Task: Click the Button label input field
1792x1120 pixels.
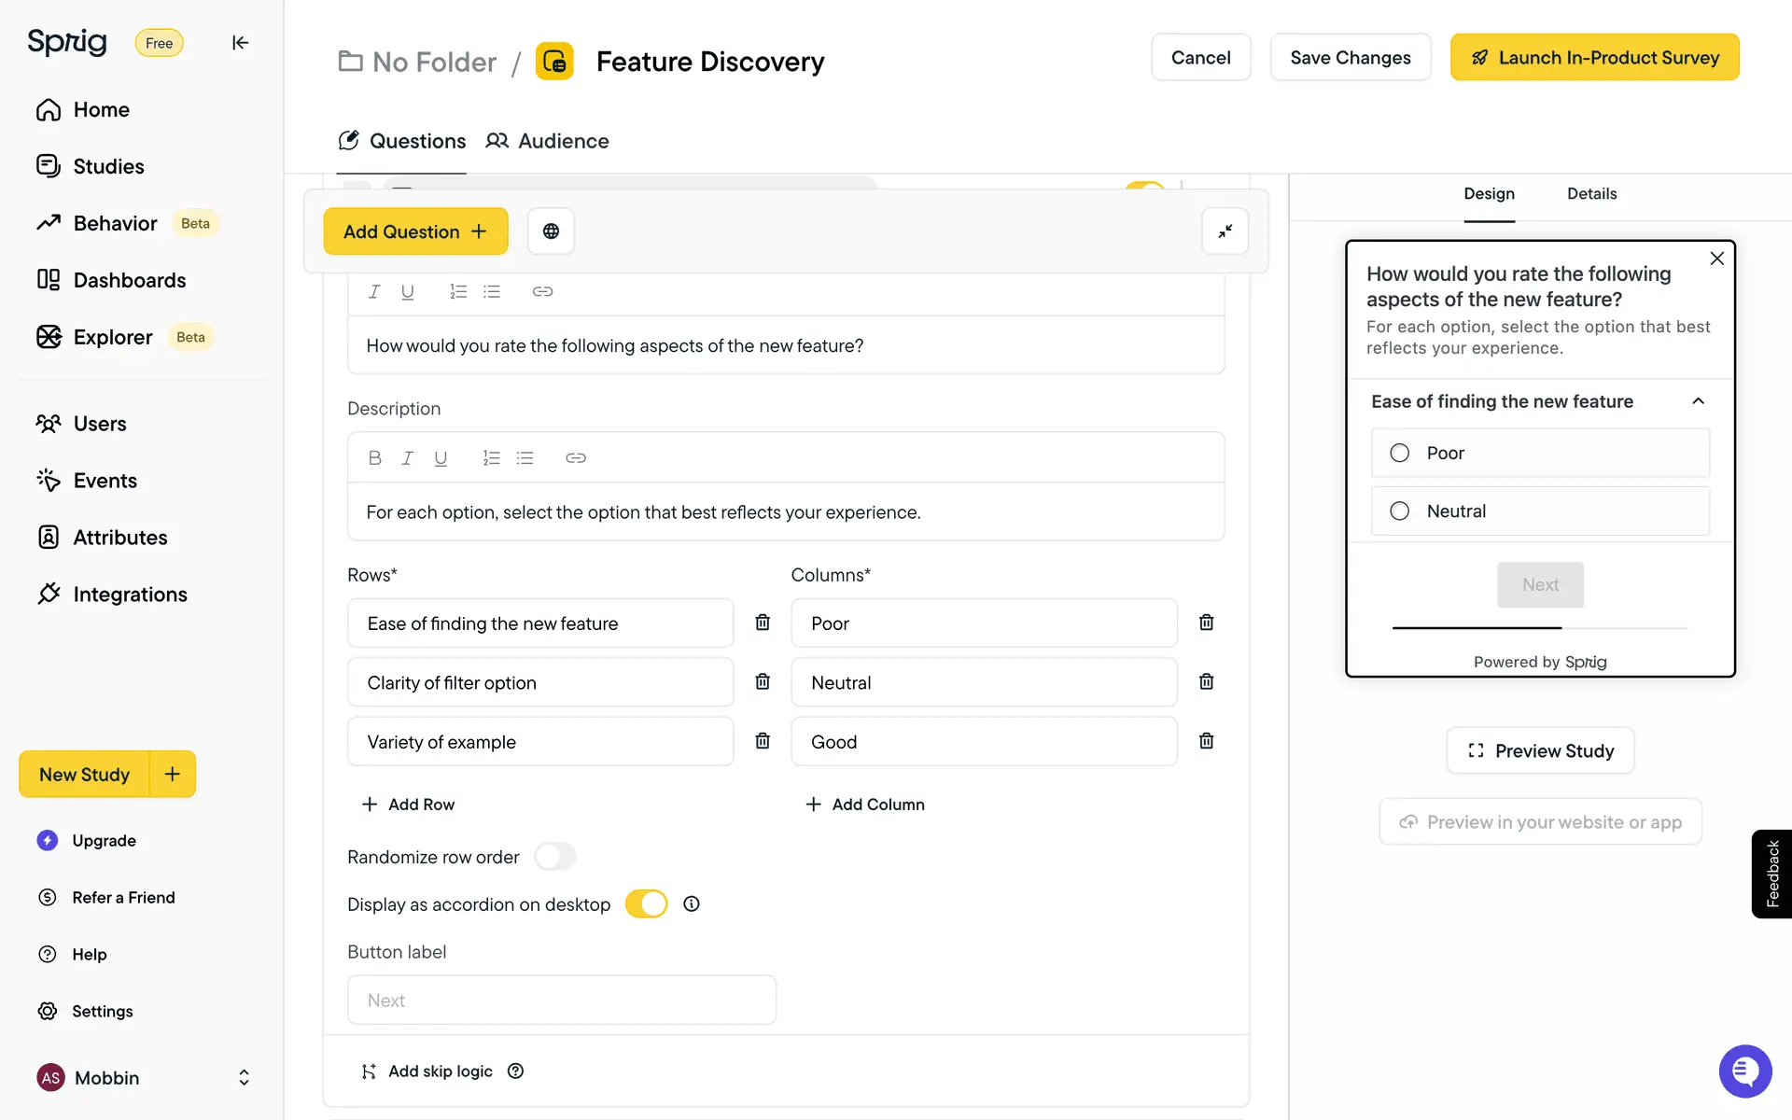Action: click(561, 1001)
